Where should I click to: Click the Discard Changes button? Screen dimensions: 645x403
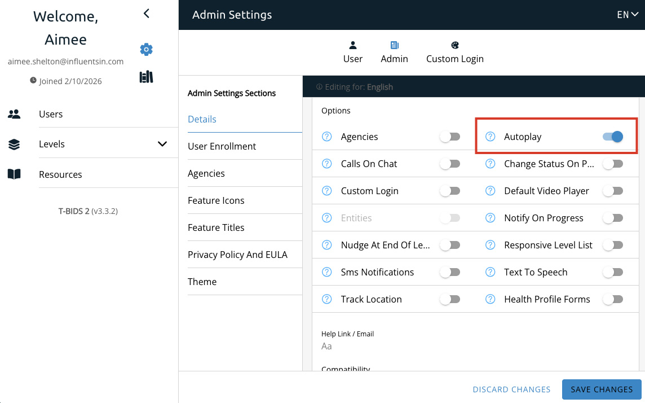511,389
